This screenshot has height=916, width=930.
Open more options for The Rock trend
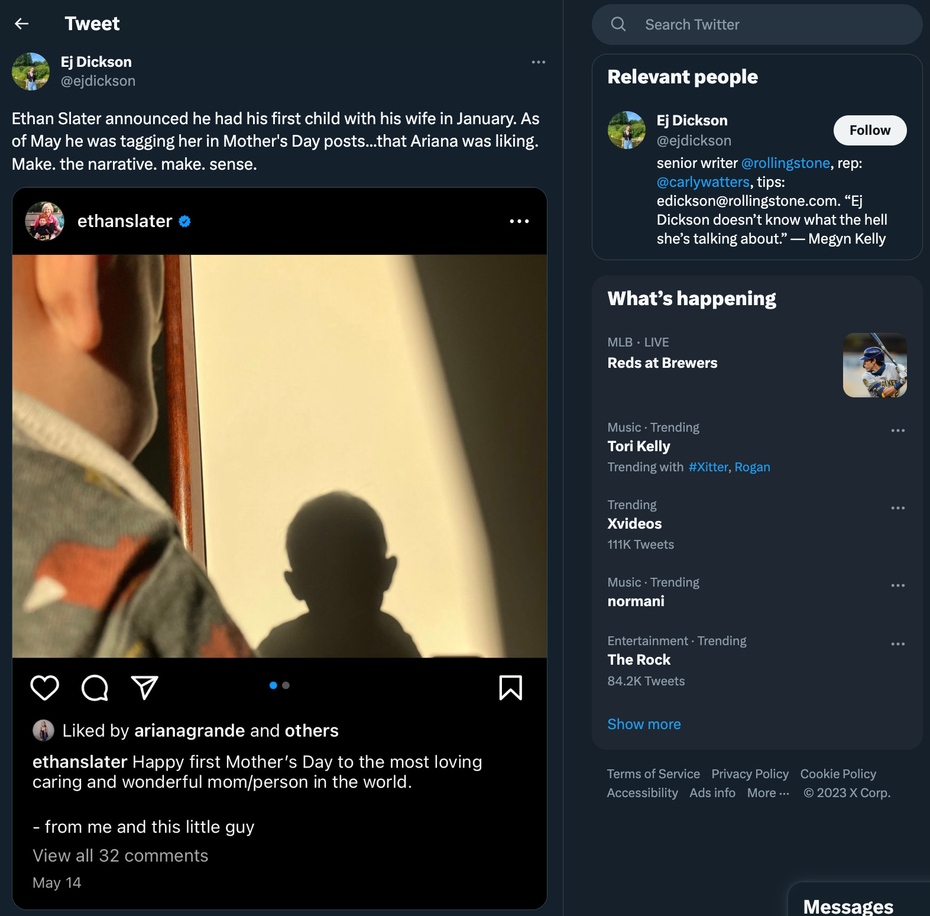click(x=897, y=644)
